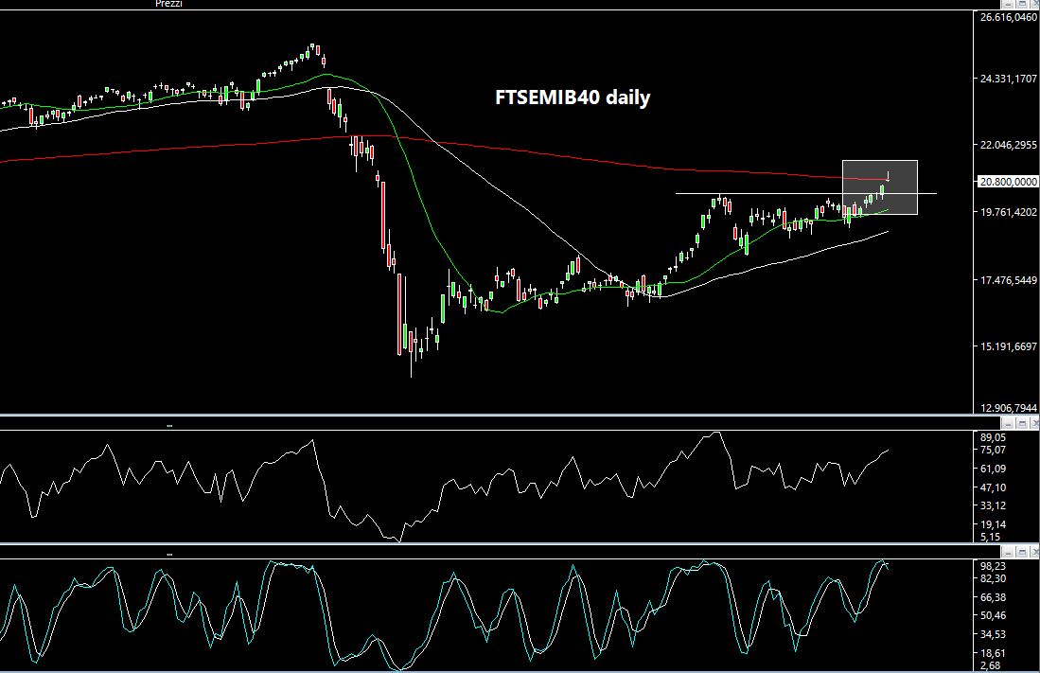Screen dimensions: 1040x673
Task: Click the 50,46 oscillator scale value
Action: (x=993, y=616)
